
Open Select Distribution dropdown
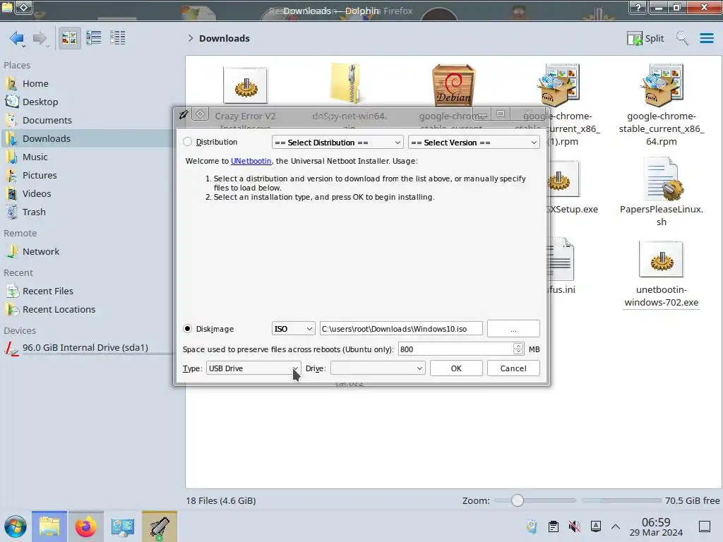[x=337, y=143]
